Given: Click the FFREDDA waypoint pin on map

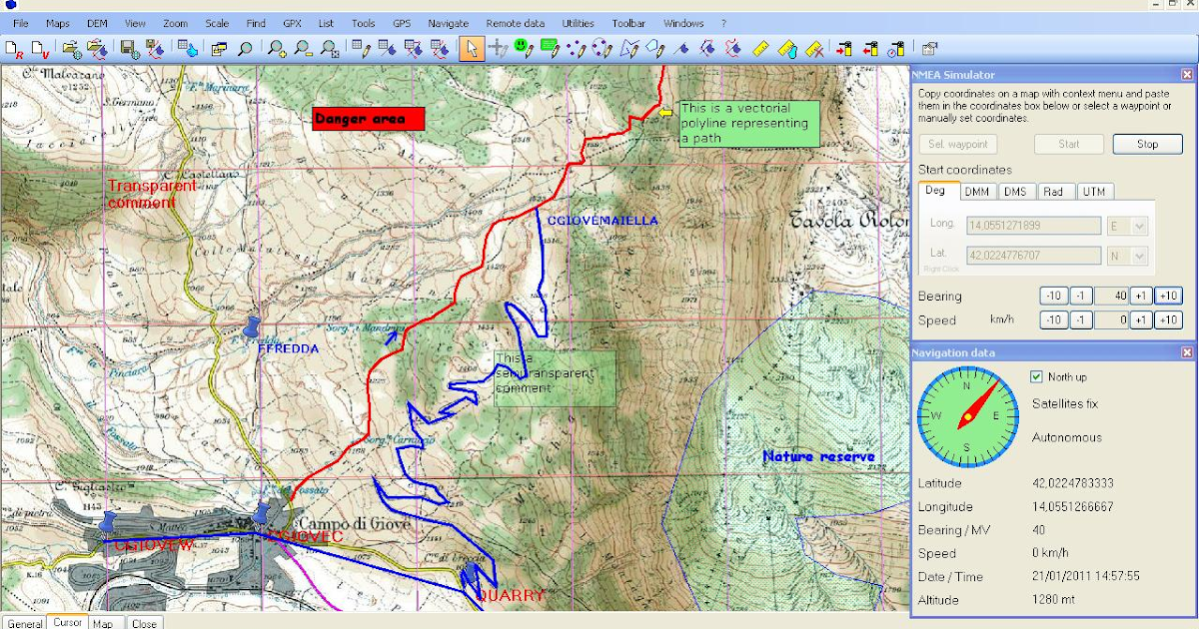Looking at the screenshot, I should click(x=251, y=326).
